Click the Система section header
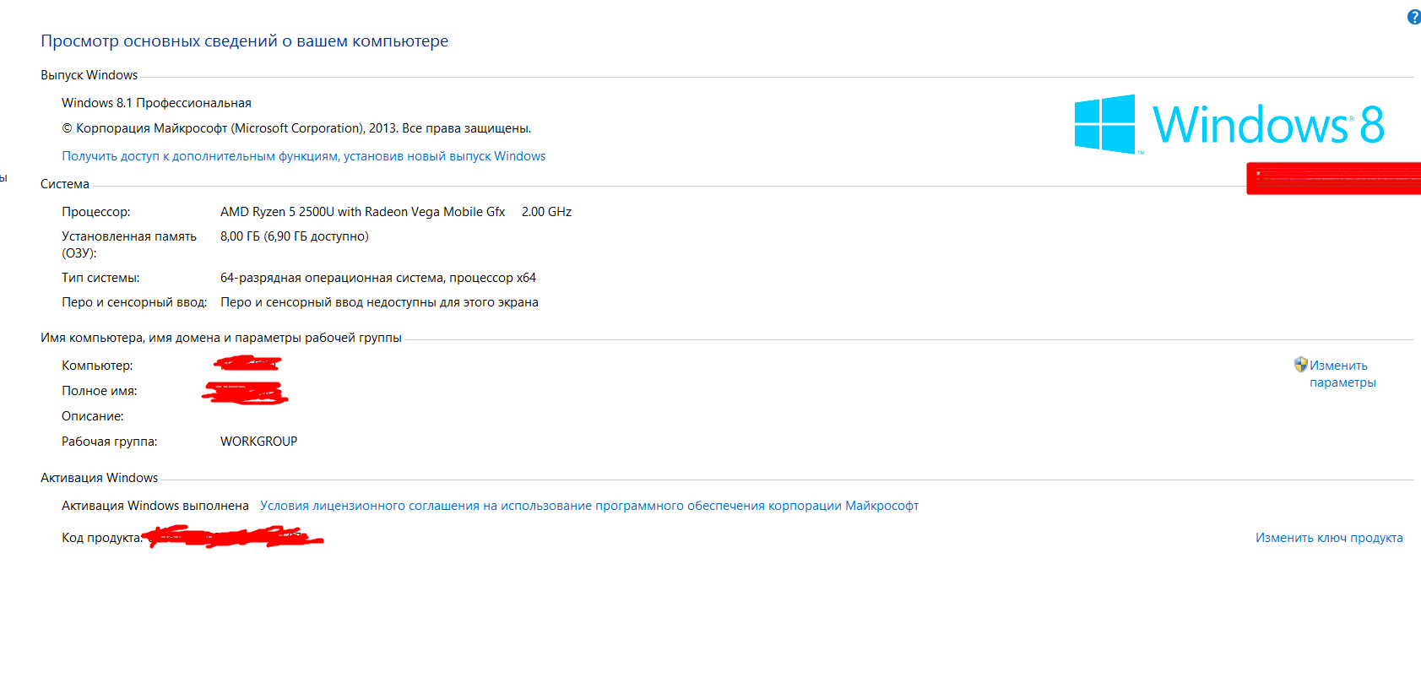1421x694 pixels. click(65, 184)
